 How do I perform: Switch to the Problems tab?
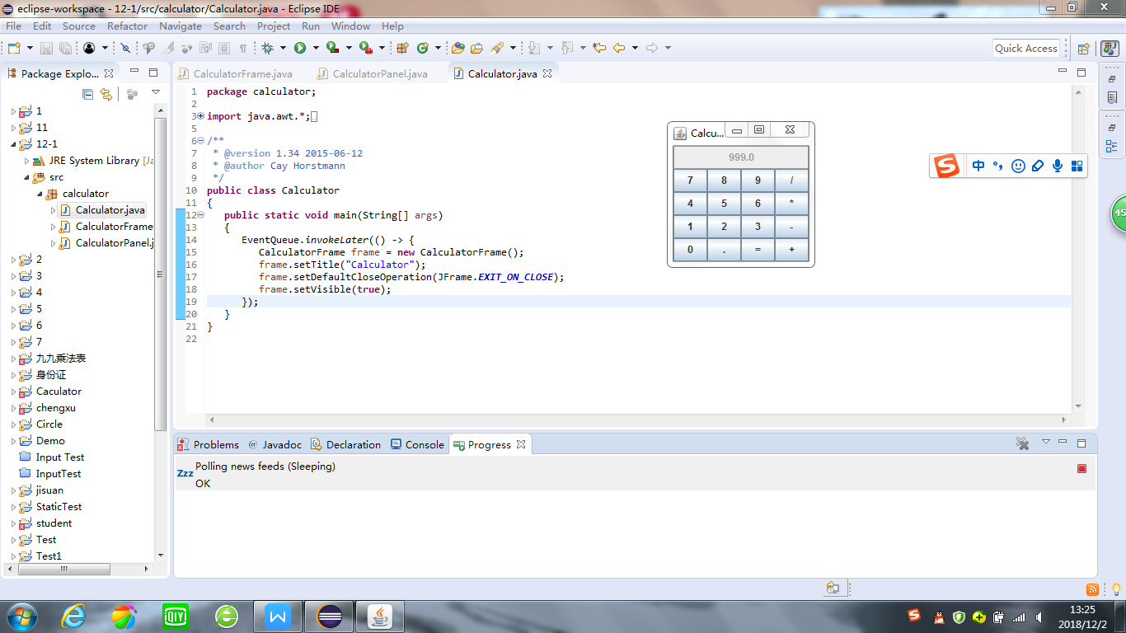209,444
